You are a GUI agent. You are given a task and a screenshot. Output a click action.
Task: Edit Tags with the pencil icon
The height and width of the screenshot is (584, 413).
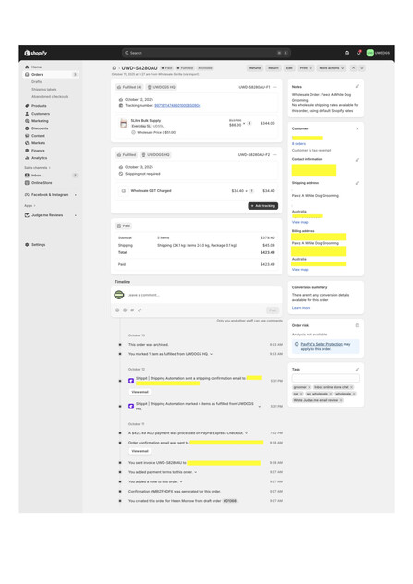point(358,369)
